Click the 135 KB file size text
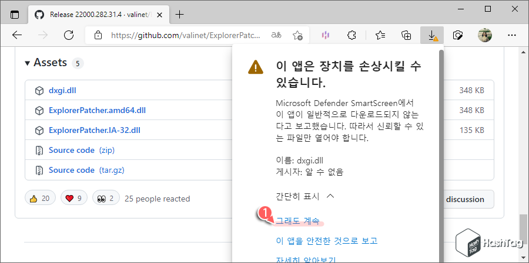The image size is (529, 263). 471,130
